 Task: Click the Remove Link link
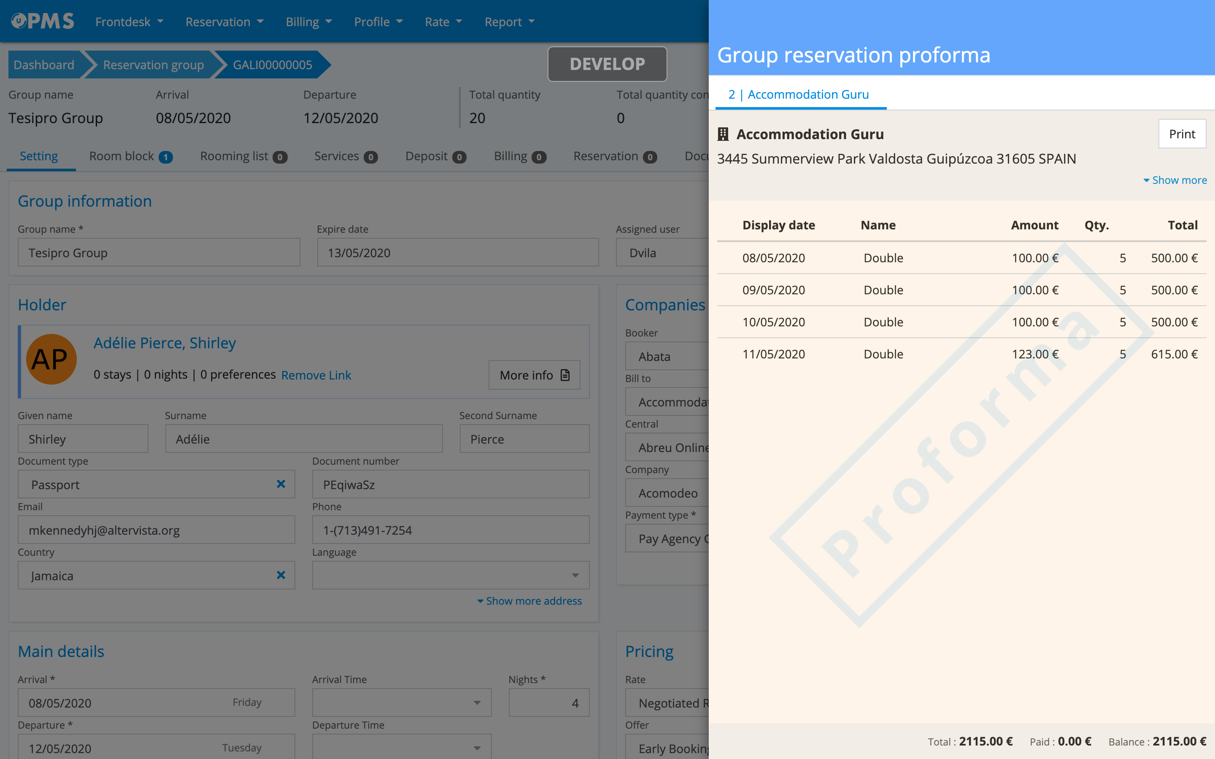[316, 375]
